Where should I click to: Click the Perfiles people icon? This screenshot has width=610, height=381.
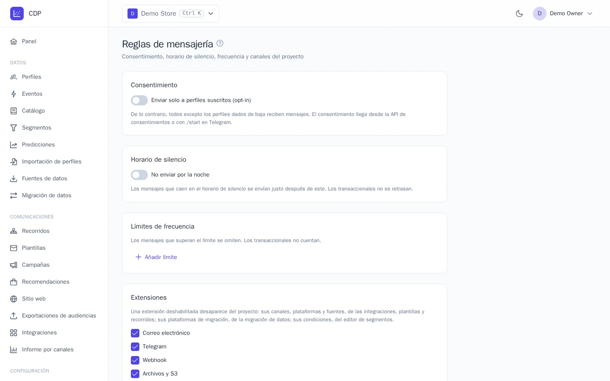pyautogui.click(x=14, y=77)
